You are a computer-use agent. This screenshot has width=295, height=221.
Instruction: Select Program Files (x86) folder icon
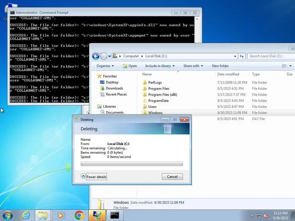145,94
